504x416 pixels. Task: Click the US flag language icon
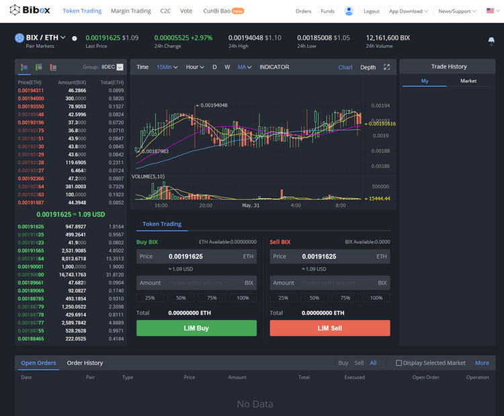click(x=490, y=11)
